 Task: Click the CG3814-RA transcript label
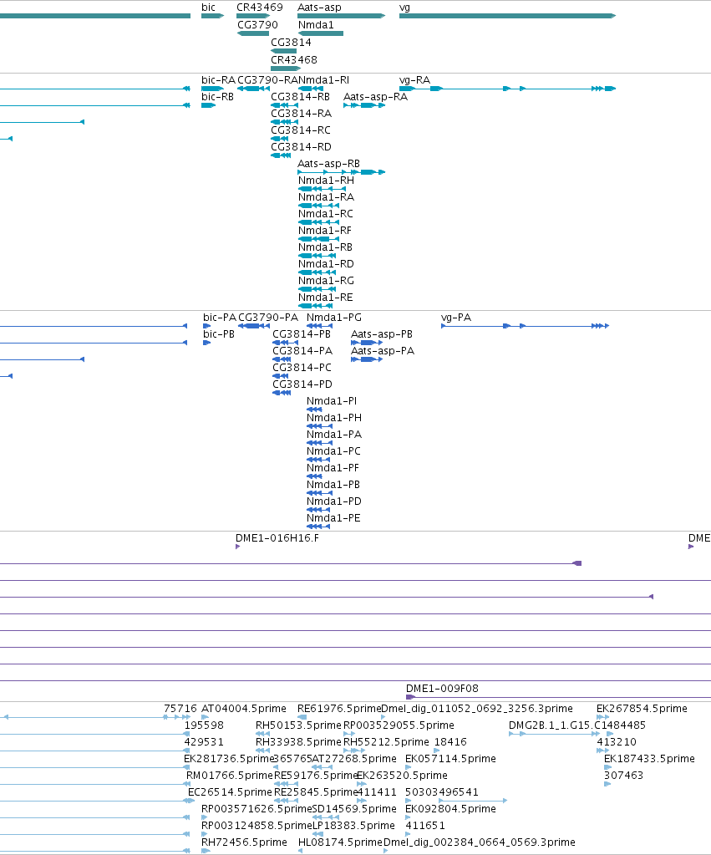pos(302,114)
